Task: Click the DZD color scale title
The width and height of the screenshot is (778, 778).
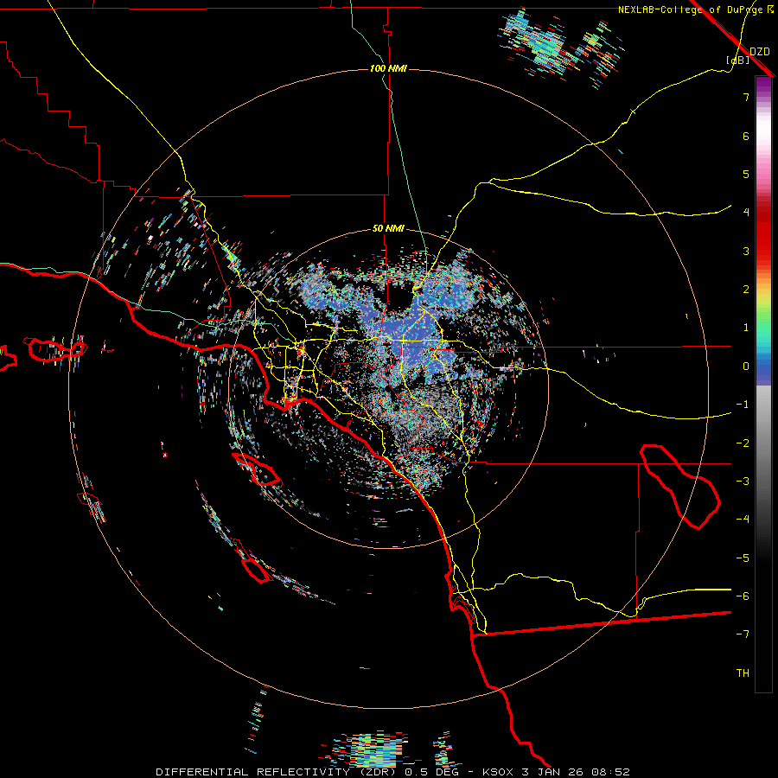Action: click(759, 51)
